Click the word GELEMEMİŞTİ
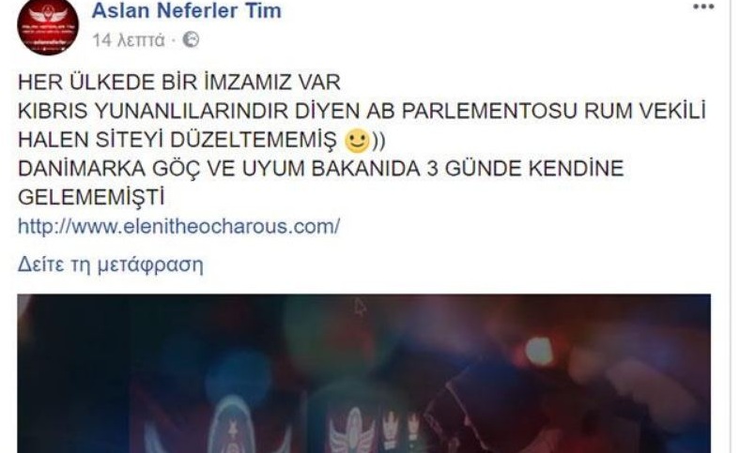 (91, 198)
